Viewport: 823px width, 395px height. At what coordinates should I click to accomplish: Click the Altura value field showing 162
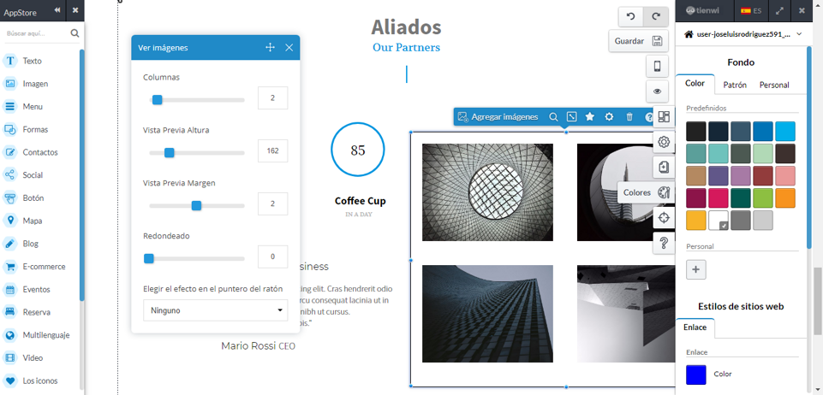[x=273, y=150]
